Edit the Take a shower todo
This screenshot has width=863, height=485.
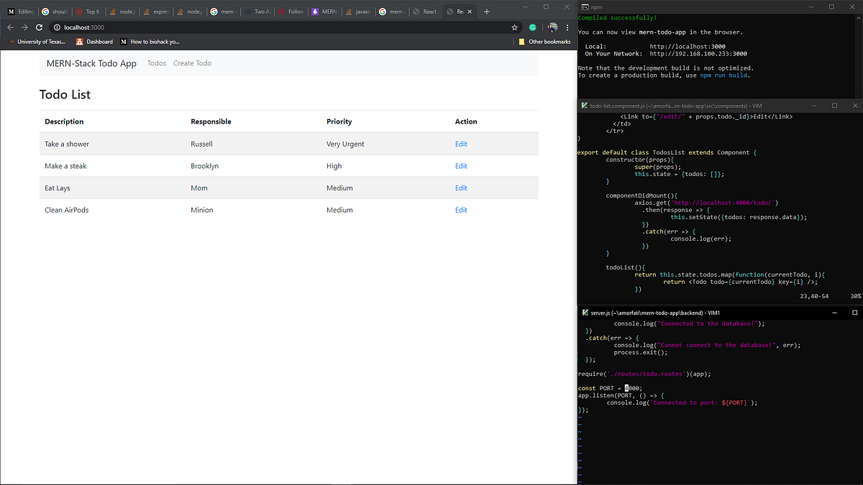pyautogui.click(x=460, y=144)
